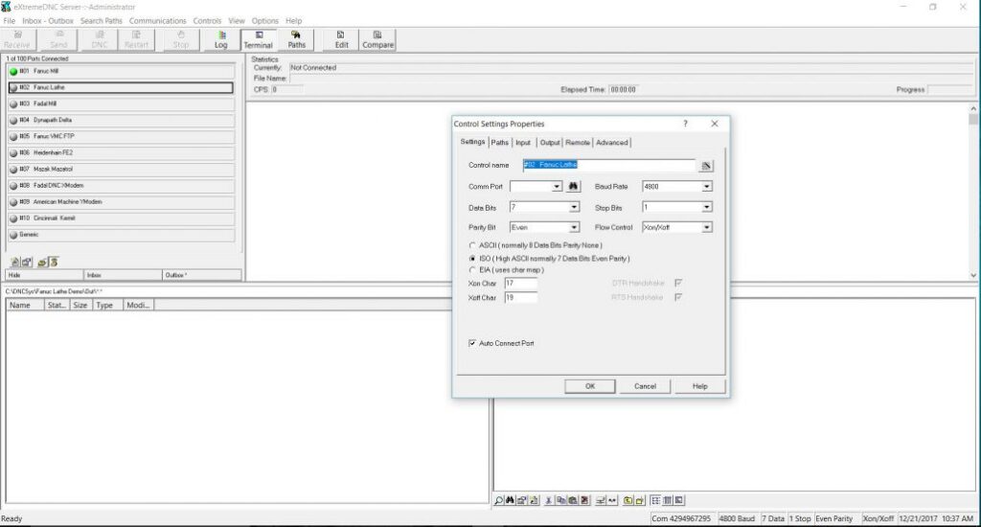Open the Controls menu

coord(207,21)
